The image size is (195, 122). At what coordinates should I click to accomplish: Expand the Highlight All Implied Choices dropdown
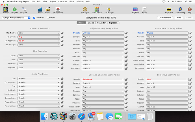point(16,18)
